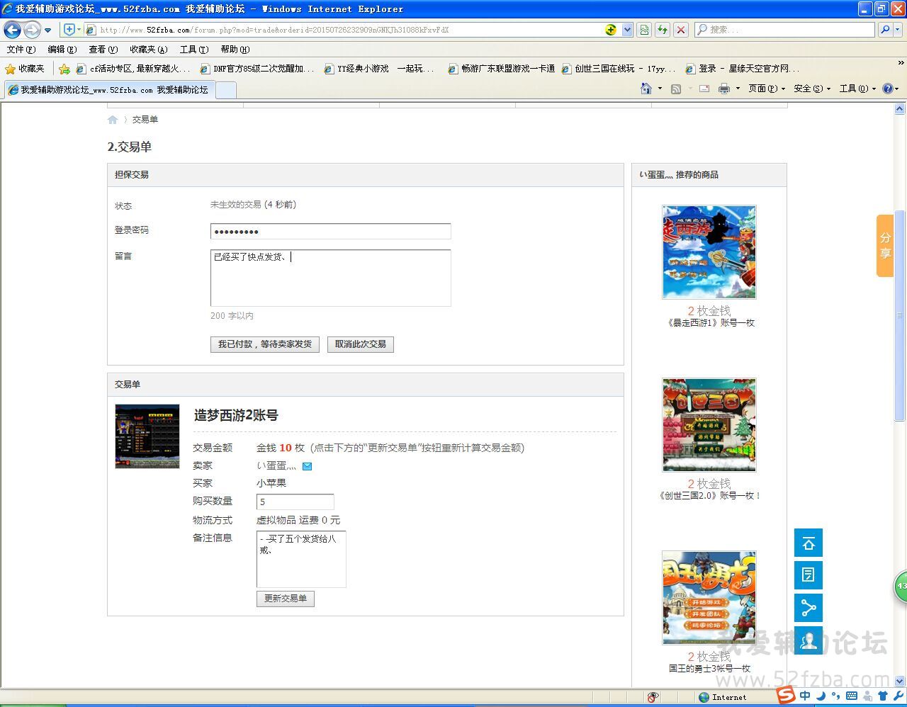This screenshot has height=707, width=907.
Task: Click the Internet zone globe in status bar
Action: 704,697
